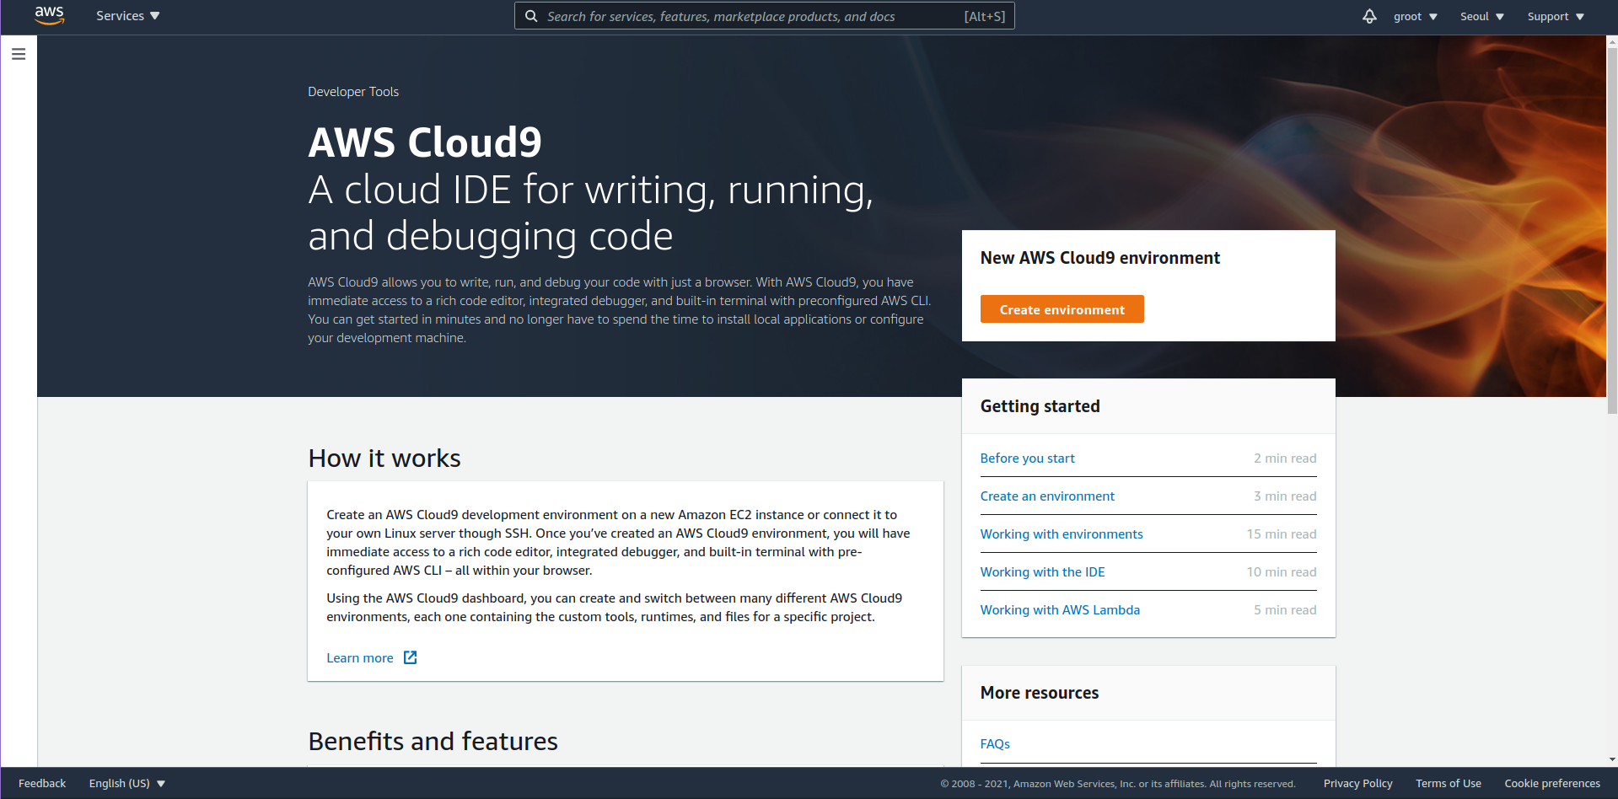Click the "3 min read" text
1618x799 pixels.
[1284, 496]
